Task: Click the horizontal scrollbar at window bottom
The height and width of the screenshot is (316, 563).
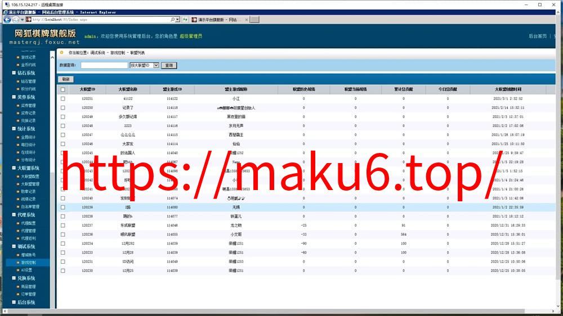Action: point(266,311)
